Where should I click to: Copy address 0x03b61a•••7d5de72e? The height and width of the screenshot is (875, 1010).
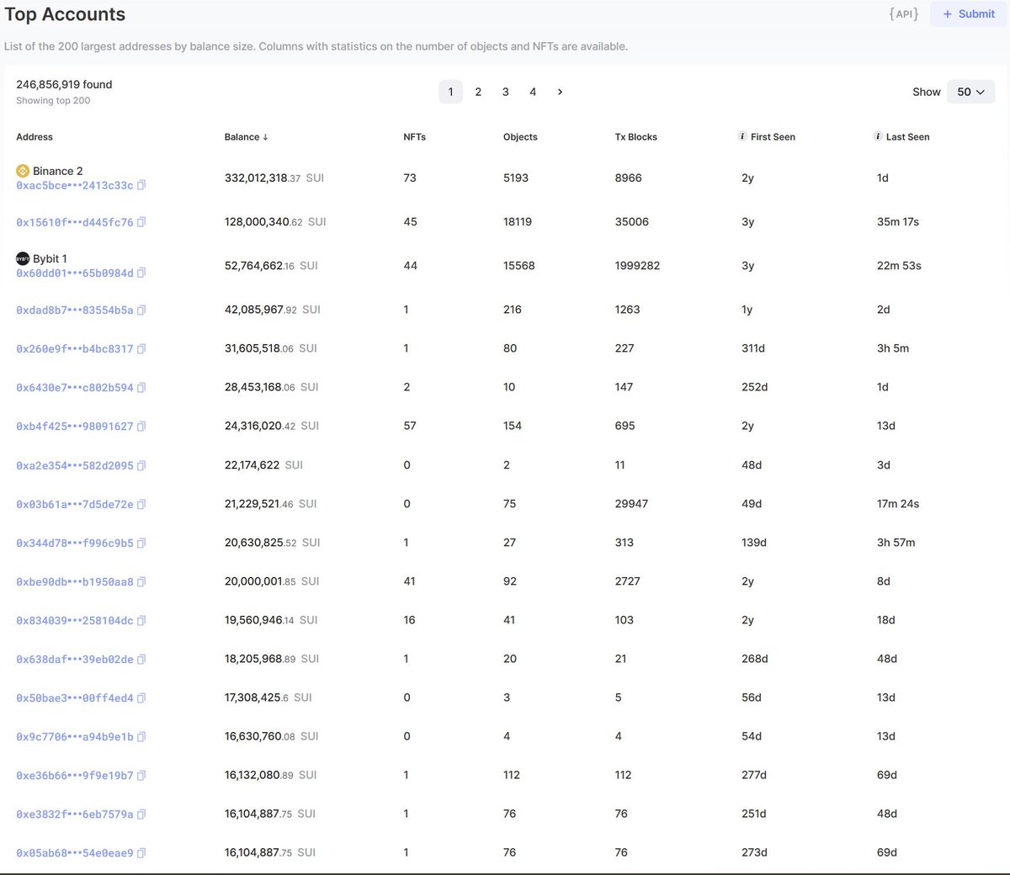click(141, 504)
